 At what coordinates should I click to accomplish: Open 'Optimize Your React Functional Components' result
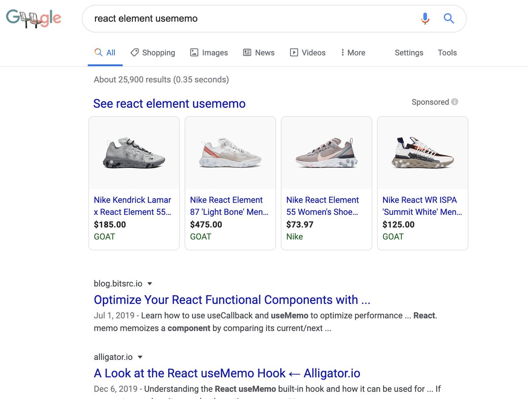click(x=232, y=300)
